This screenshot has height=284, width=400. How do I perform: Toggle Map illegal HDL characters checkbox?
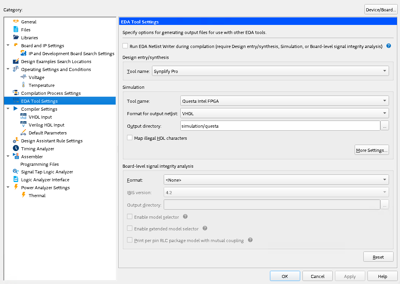[130, 138]
